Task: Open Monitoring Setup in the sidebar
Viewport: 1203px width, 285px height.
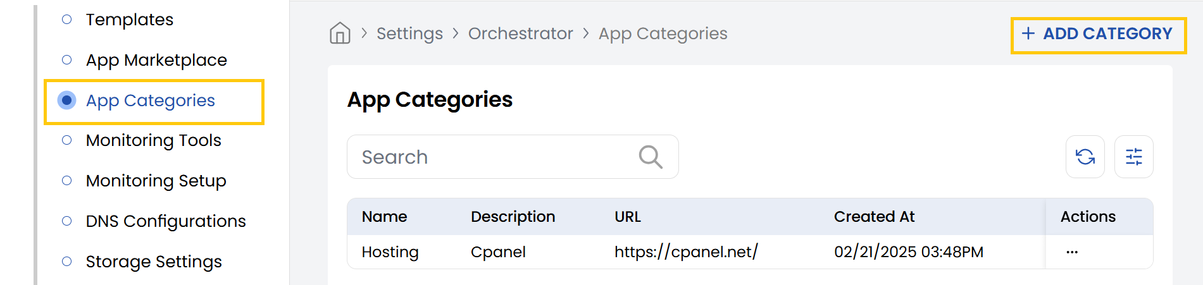Action: click(x=156, y=181)
